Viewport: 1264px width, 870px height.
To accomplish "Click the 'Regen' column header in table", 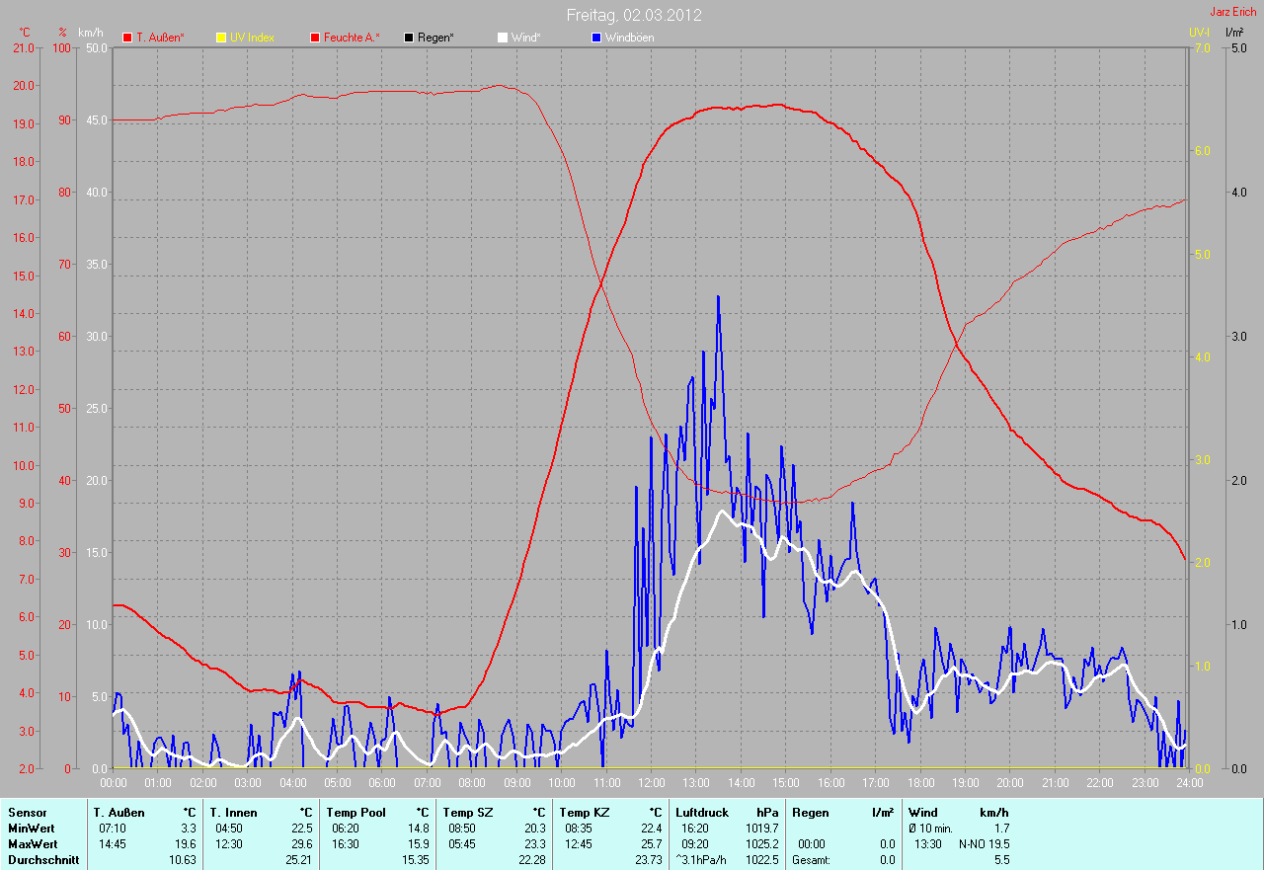I will (811, 813).
